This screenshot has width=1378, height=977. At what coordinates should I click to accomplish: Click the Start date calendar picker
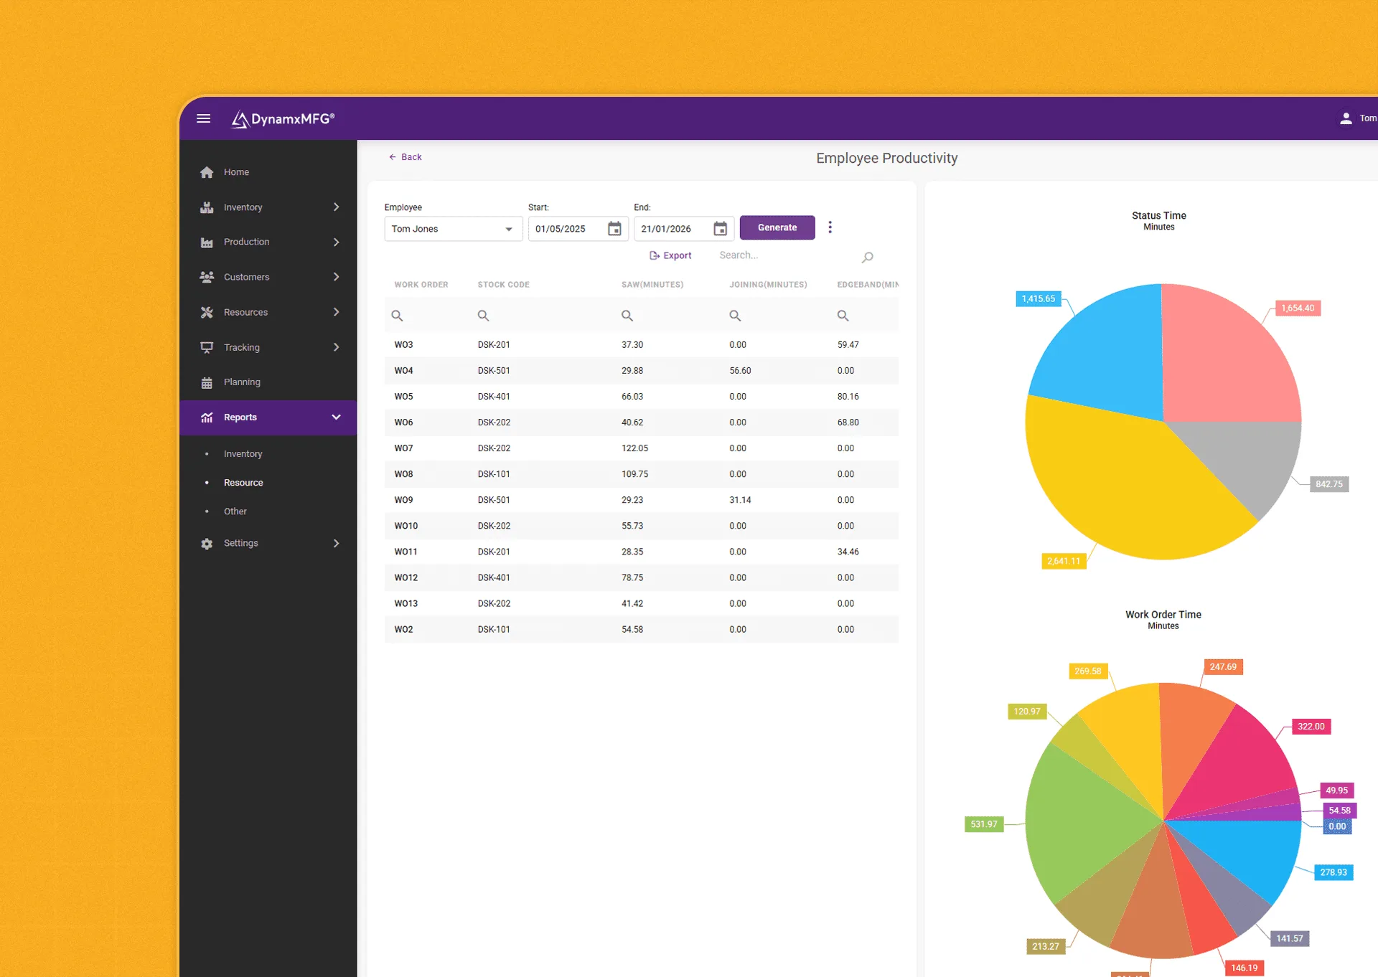(x=614, y=229)
